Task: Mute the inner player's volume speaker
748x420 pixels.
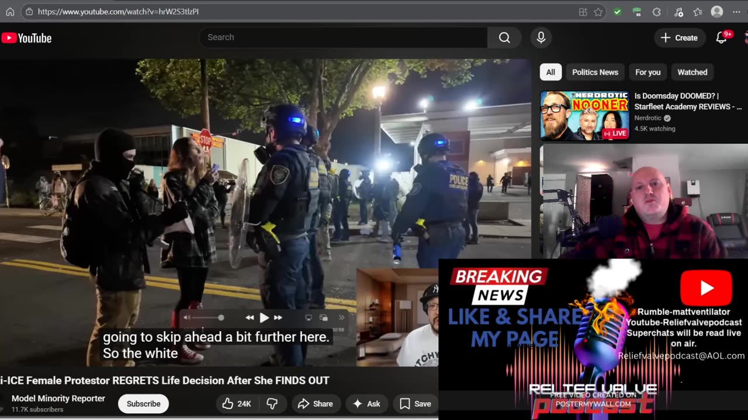Action: (186, 317)
